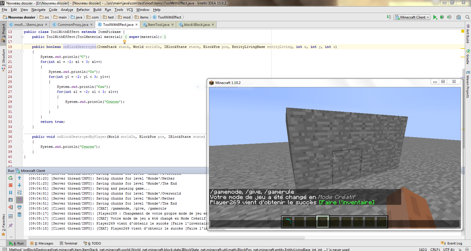The width and height of the screenshot is (471, 251).
Task: Select the highlighted Minecraft hotbar slot
Action: (x=323, y=222)
